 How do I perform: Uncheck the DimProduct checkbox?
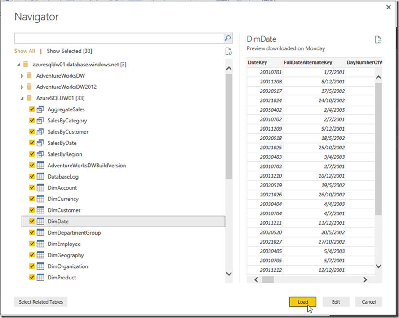coord(32,277)
